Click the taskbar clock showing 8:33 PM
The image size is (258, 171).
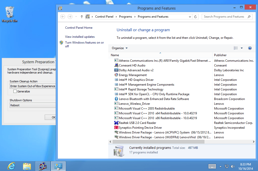(x=245, y=166)
